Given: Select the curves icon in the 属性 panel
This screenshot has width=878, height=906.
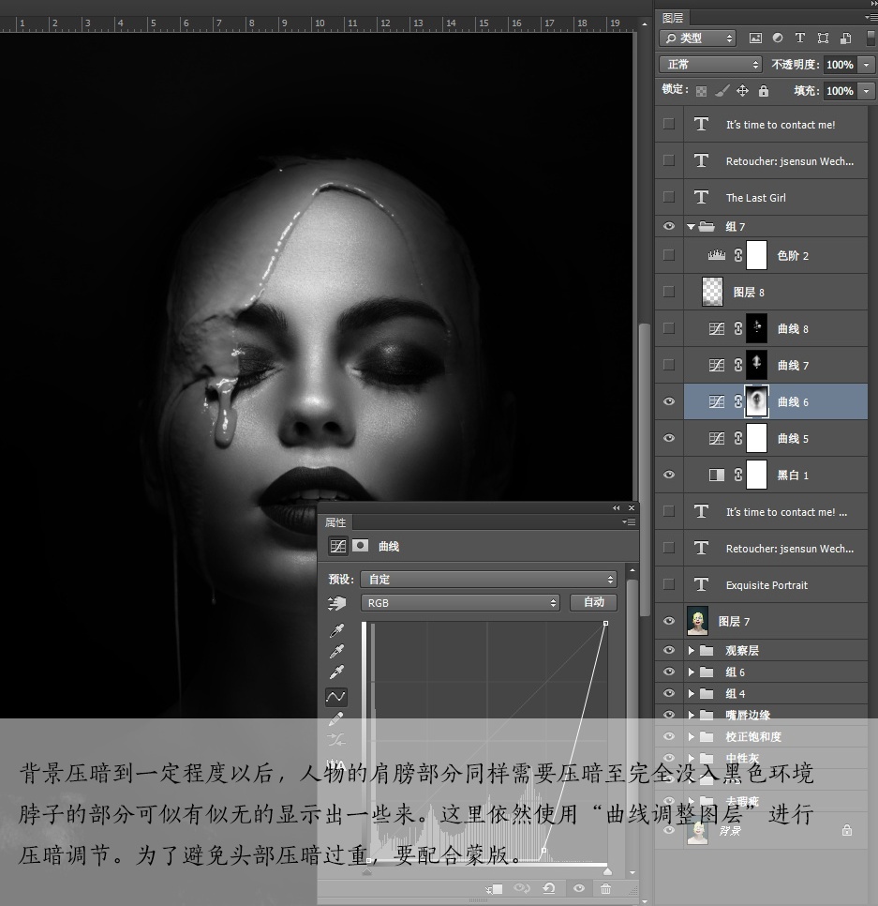Looking at the screenshot, I should (337, 546).
